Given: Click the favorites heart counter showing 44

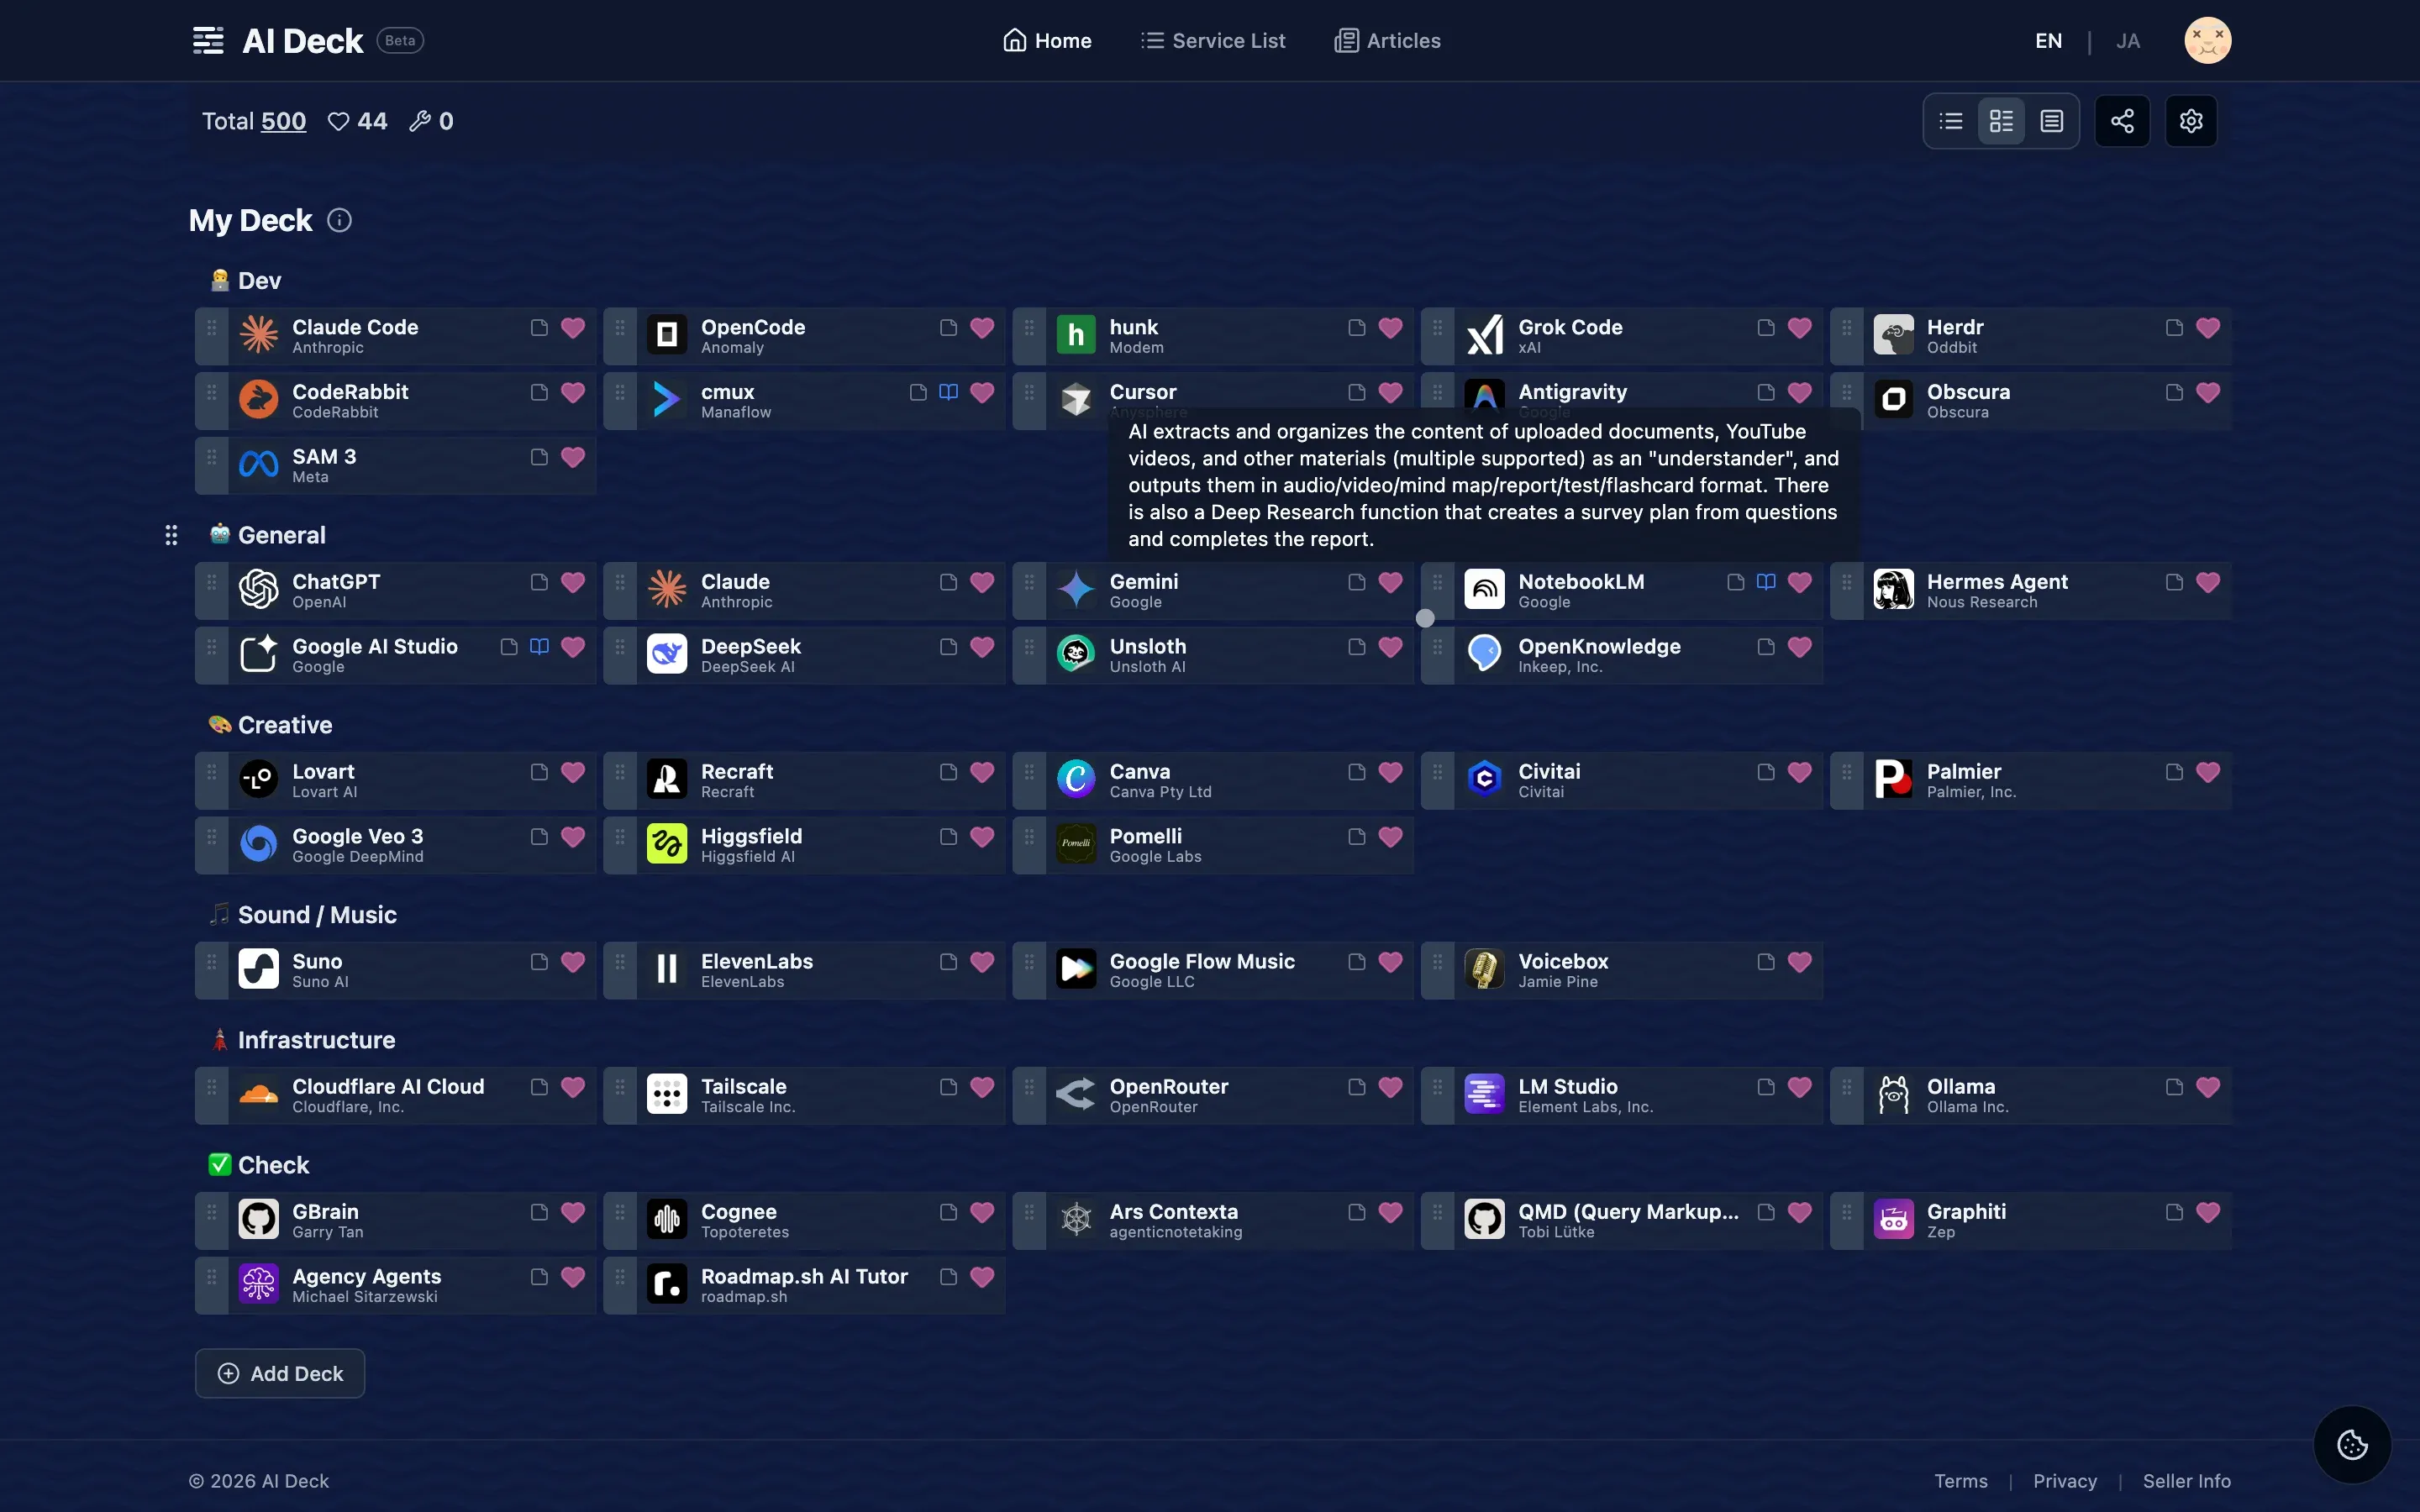Looking at the screenshot, I should click(x=357, y=121).
